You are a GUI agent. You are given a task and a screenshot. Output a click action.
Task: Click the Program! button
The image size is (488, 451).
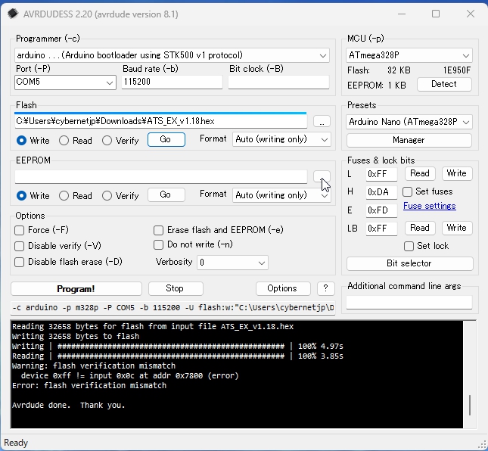tap(76, 288)
